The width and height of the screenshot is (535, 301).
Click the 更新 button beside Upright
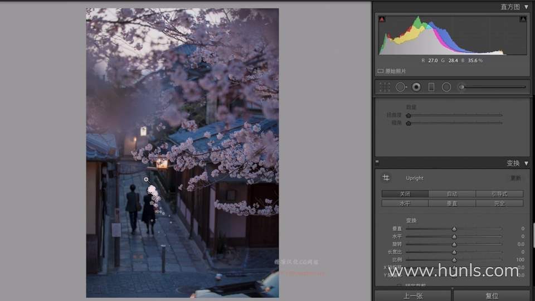[515, 178]
